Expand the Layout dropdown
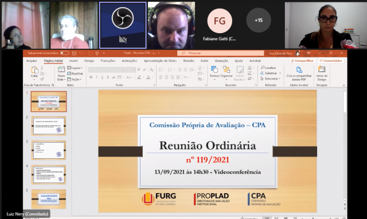The height and width of the screenshot is (219, 367). (x=75, y=68)
